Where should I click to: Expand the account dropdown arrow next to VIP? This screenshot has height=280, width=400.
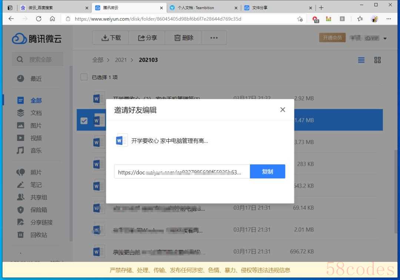(x=385, y=38)
